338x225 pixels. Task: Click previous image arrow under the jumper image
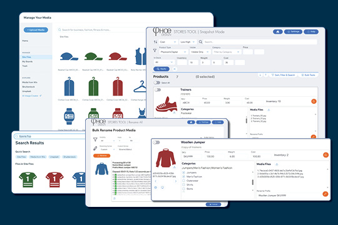(155, 181)
